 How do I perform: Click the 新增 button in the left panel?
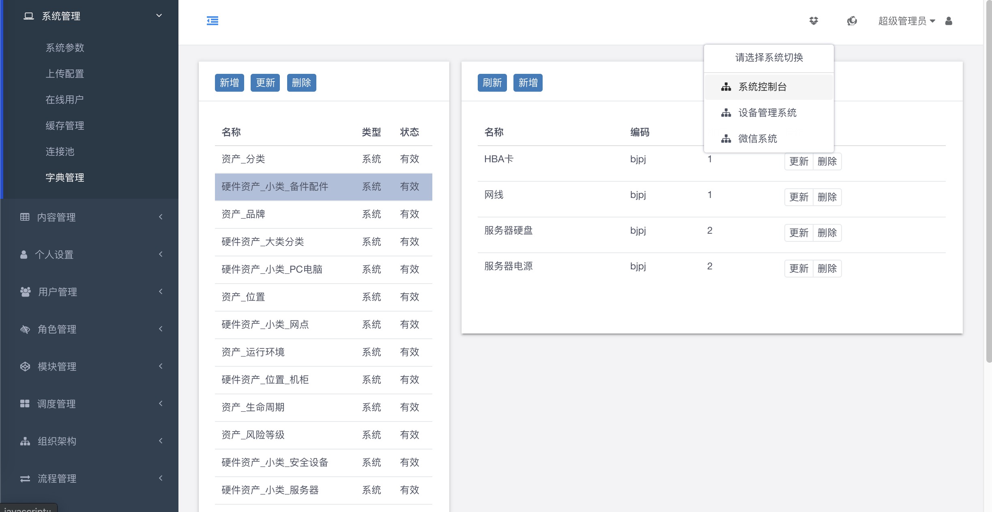(x=229, y=82)
